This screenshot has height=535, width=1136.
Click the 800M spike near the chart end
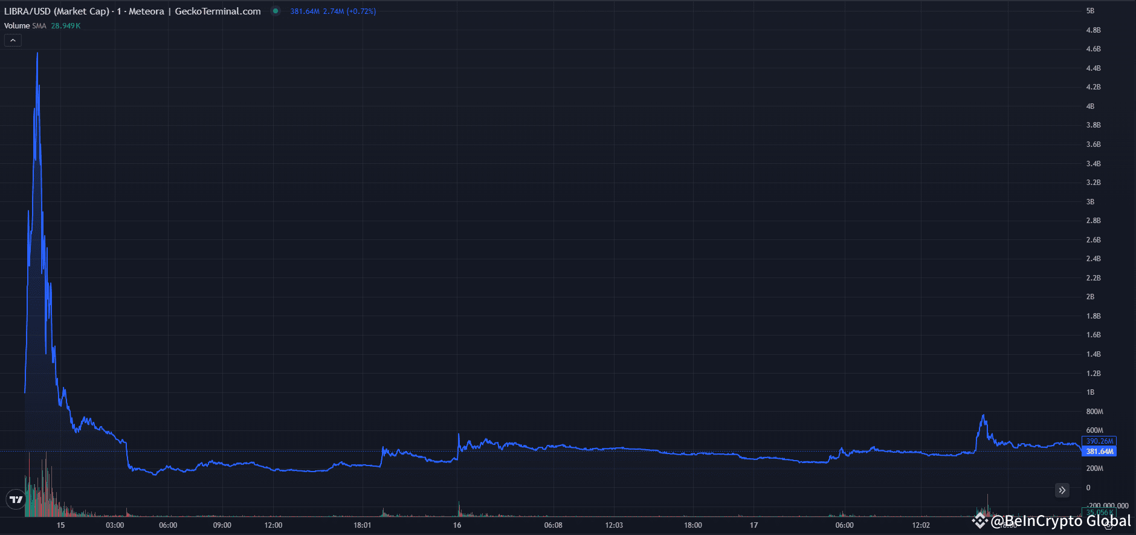click(984, 416)
